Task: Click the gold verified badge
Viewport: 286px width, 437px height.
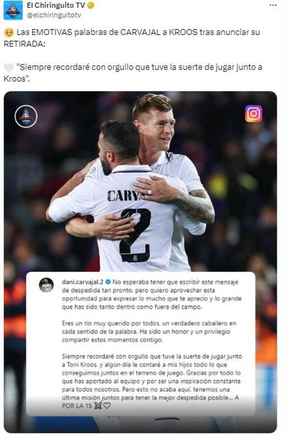Action: (91, 5)
